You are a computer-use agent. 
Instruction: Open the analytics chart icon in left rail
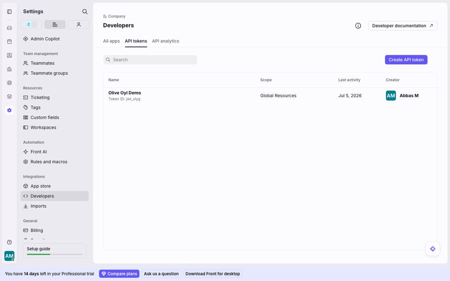pyautogui.click(x=9, y=69)
